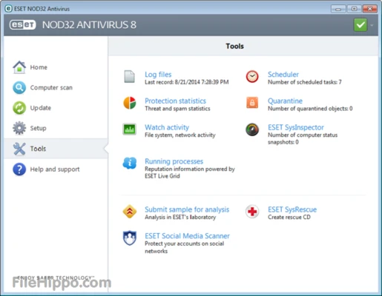Click the Running processes cloud info icon
Image resolution: width=382 pixels, height=296 pixels.
click(x=130, y=163)
